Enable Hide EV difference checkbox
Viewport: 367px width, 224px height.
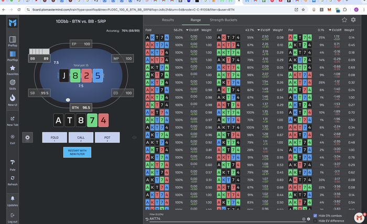coord(315,221)
